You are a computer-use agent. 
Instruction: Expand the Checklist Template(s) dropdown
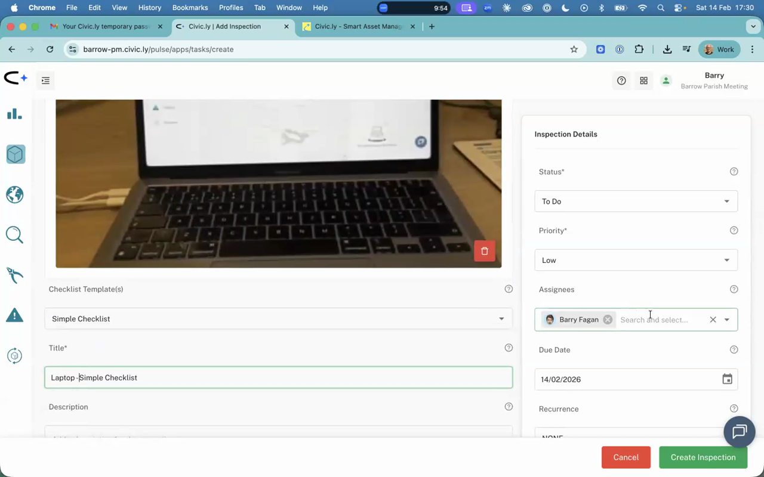[x=501, y=318]
